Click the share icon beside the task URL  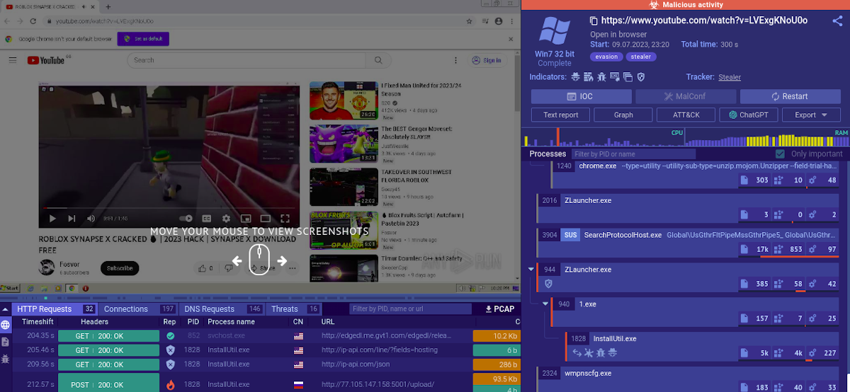click(x=837, y=21)
